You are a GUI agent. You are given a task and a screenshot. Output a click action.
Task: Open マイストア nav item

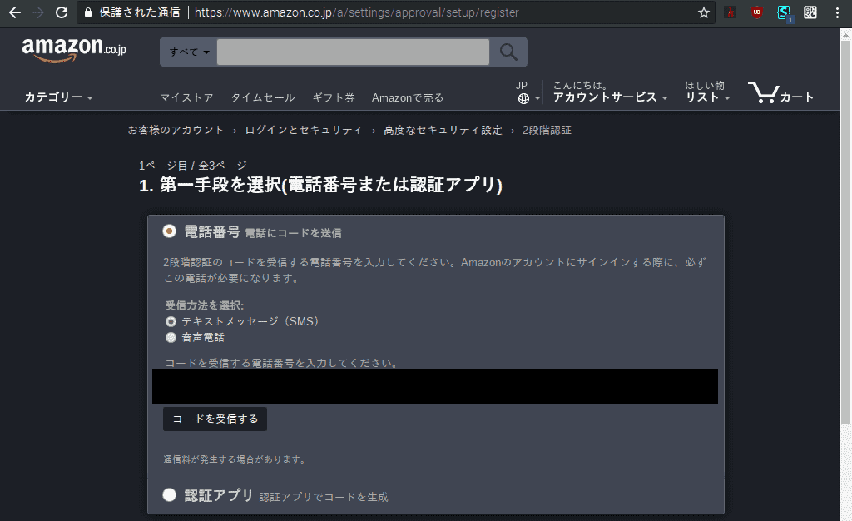(x=186, y=97)
